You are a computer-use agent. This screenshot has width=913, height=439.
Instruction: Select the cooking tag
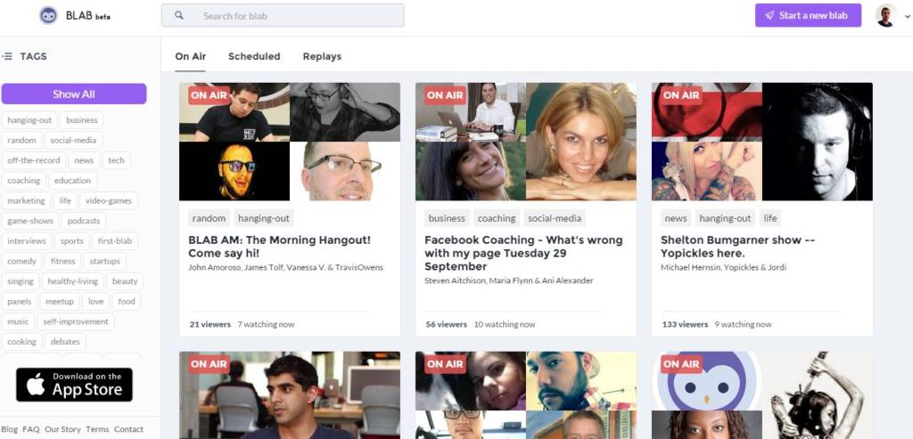(x=21, y=342)
